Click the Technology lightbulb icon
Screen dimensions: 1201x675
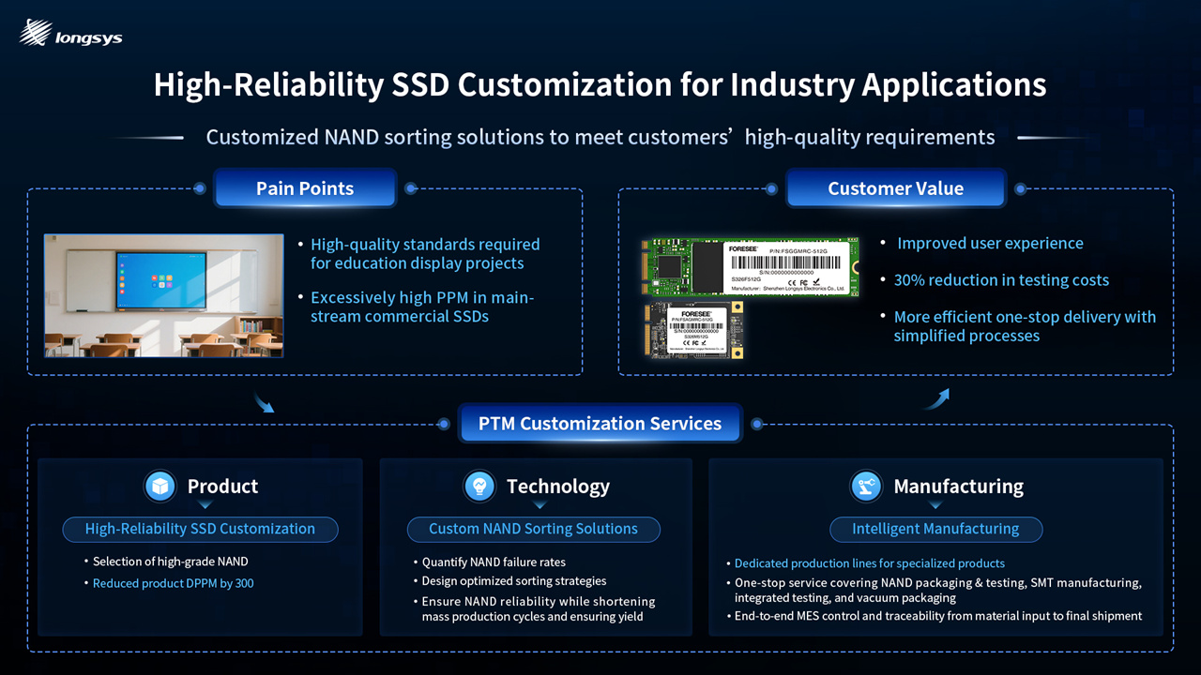479,486
